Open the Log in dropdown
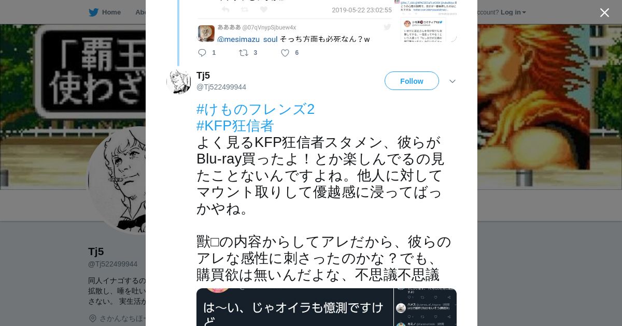Image resolution: width=622 pixels, height=326 pixels. (x=513, y=12)
